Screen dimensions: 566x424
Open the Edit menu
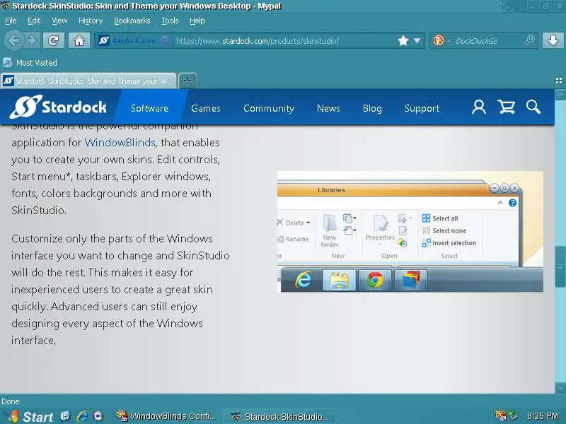pos(34,20)
